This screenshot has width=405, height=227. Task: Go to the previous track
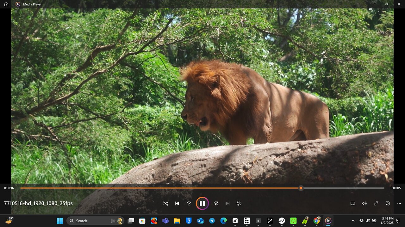tap(177, 203)
